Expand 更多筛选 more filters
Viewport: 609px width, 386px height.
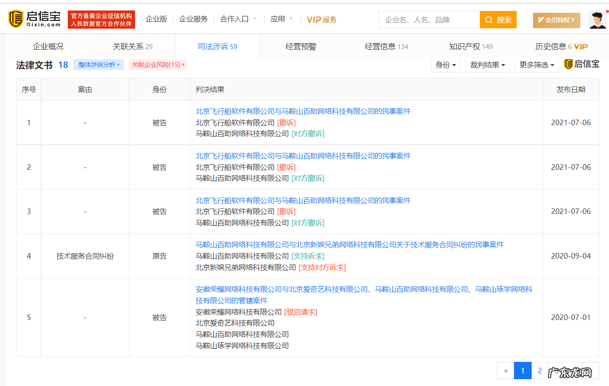coord(536,65)
